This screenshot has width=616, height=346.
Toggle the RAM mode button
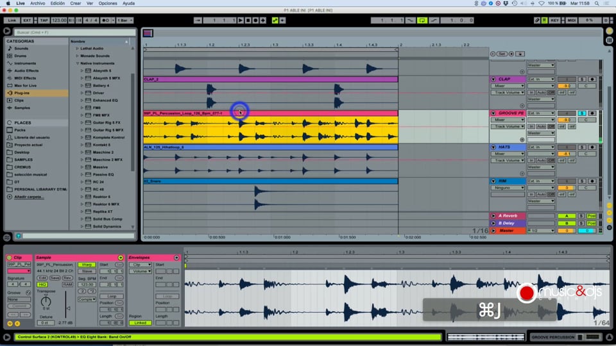[x=67, y=284]
